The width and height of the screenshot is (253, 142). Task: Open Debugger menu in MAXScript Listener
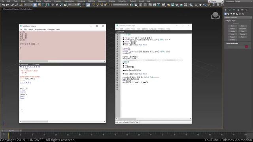(51, 30)
